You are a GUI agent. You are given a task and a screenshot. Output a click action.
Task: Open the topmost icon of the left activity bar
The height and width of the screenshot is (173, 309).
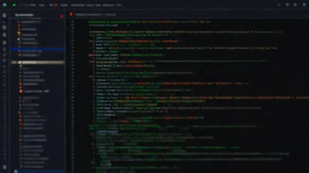pyautogui.click(x=4, y=15)
